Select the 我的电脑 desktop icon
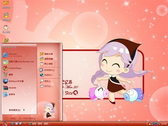The image size is (168, 126). (6, 17)
